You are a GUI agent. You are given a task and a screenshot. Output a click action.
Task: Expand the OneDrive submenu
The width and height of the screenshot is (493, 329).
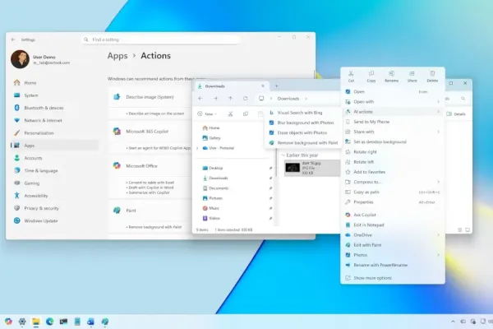[393, 235]
